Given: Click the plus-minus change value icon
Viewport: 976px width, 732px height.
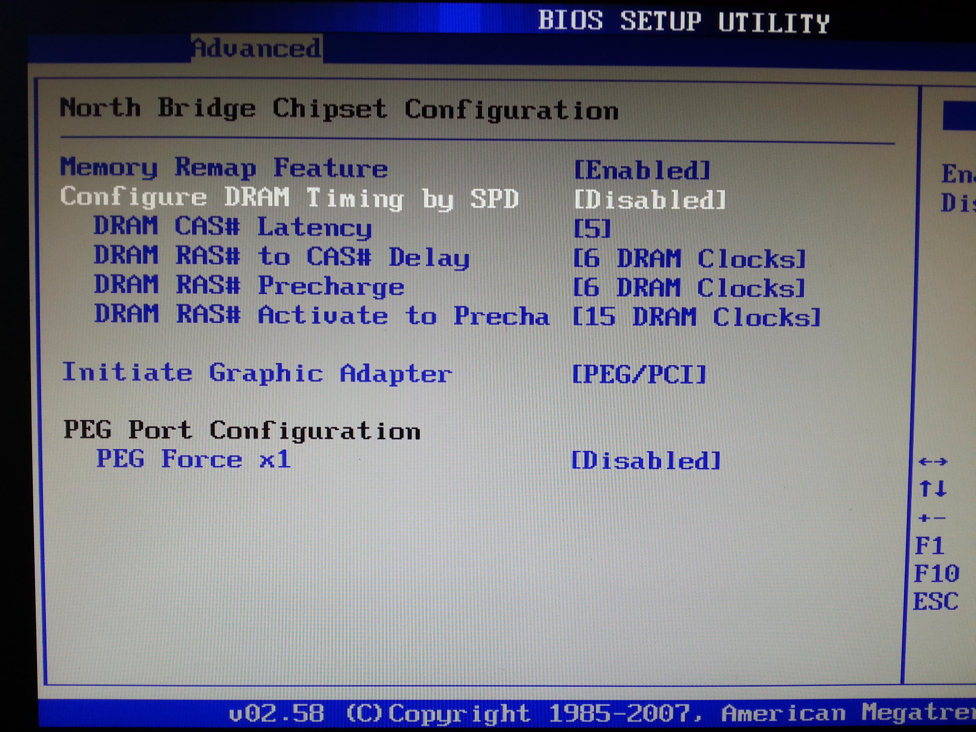Looking at the screenshot, I should coord(931,518).
